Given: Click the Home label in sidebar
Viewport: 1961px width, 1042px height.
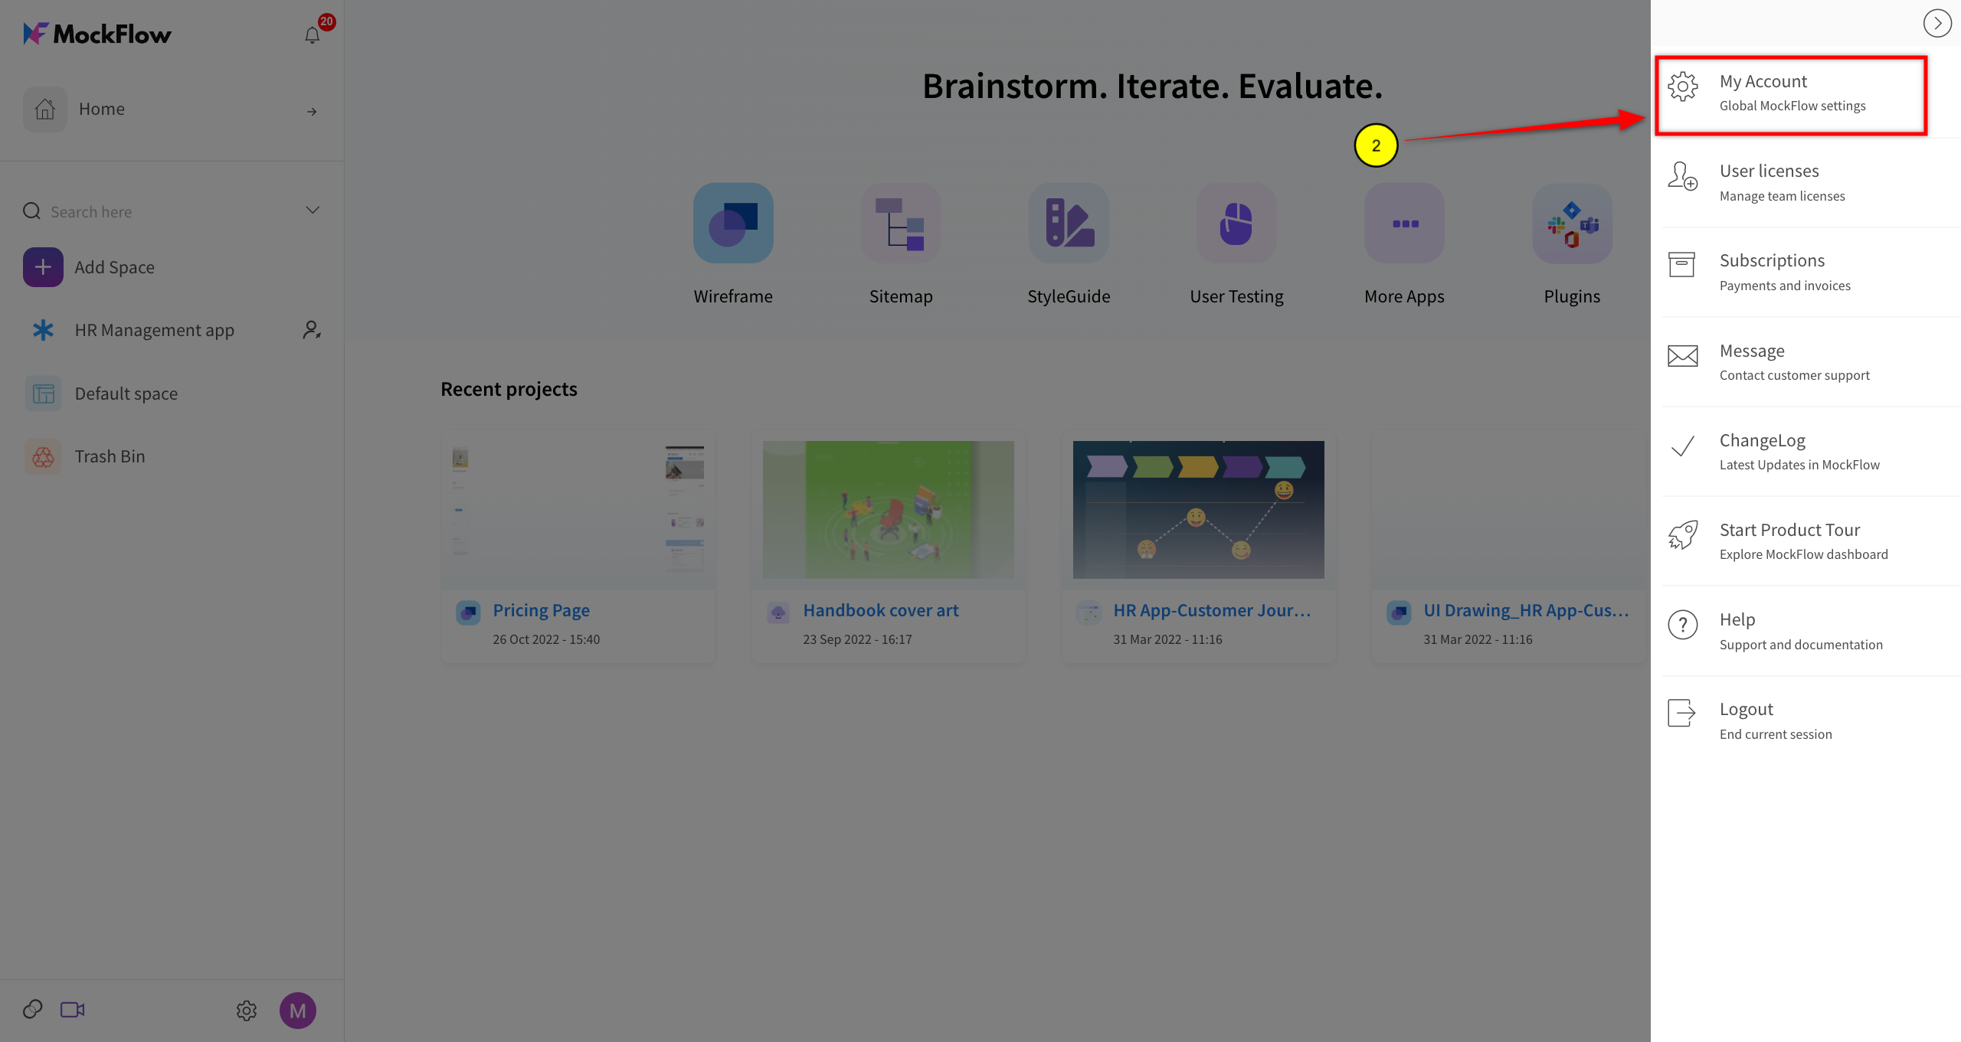Looking at the screenshot, I should point(102,109).
